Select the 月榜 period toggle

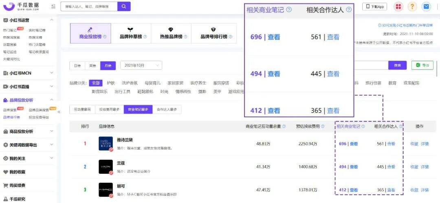pos(108,65)
